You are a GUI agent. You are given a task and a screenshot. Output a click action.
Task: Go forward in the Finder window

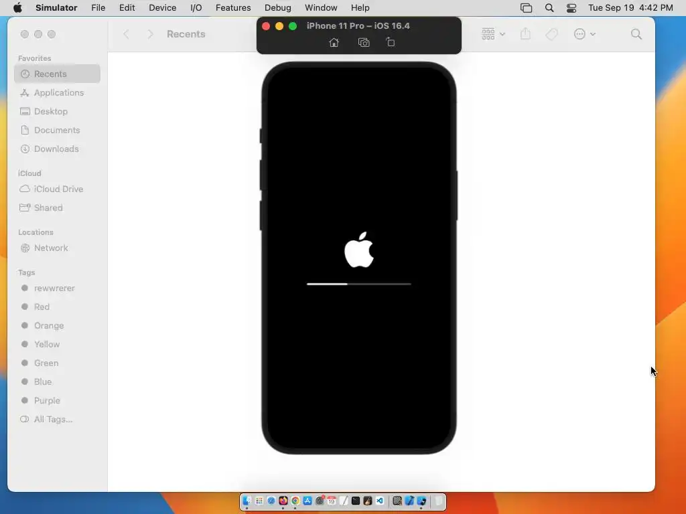click(x=150, y=34)
